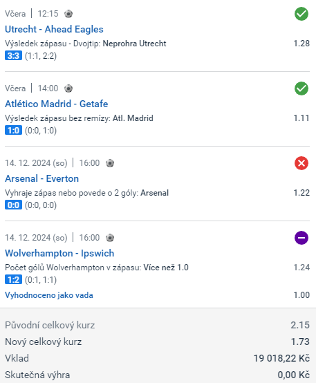The width and height of the screenshot is (316, 383).
Task: Click the Nový celkový kurz value 1.73
Action: (x=300, y=342)
